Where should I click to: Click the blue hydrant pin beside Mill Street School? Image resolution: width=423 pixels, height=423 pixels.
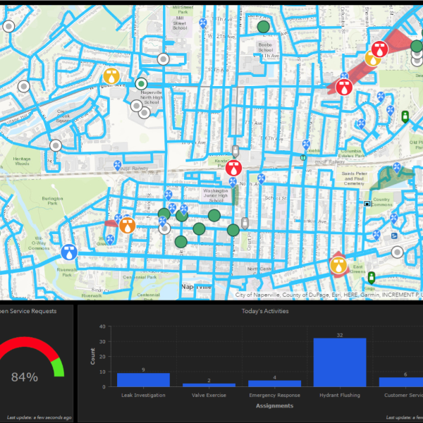[203, 23]
